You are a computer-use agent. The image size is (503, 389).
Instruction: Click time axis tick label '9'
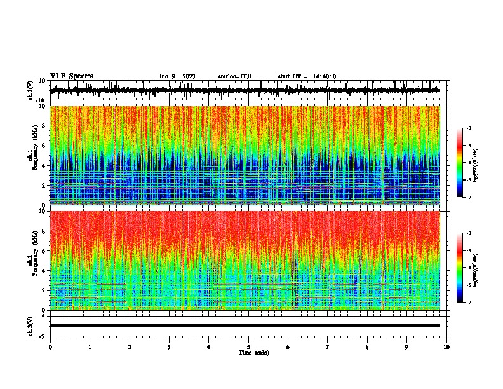point(406,347)
